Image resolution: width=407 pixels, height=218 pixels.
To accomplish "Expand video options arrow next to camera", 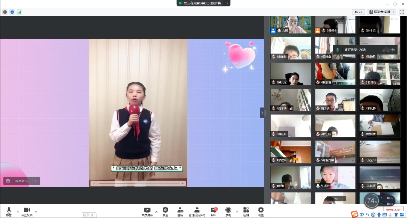I will (x=36, y=212).
